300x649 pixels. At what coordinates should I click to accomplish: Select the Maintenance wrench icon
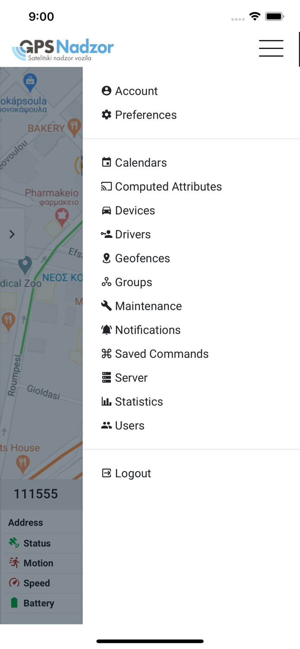pos(106,305)
